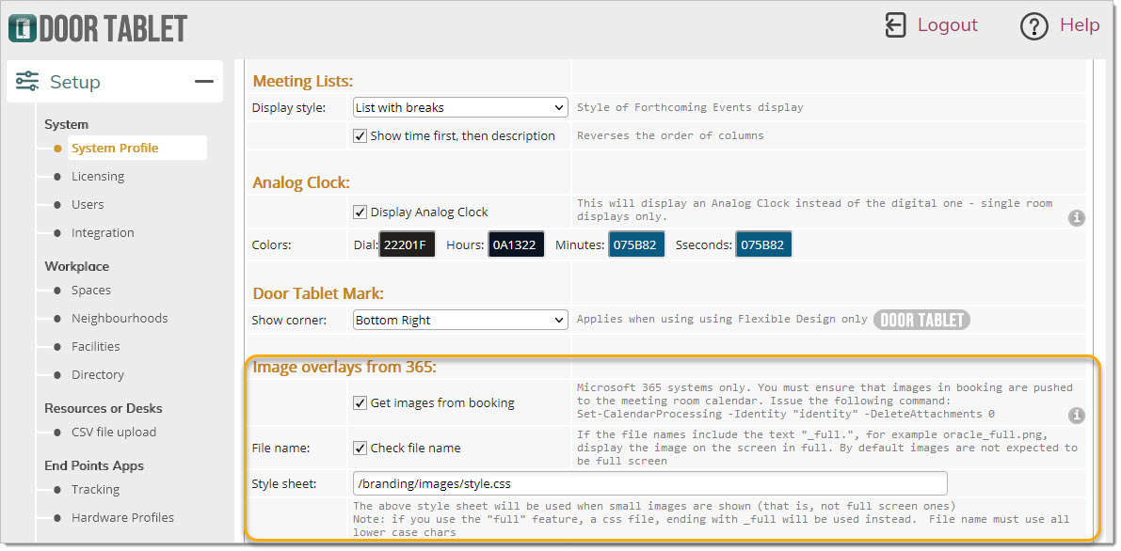1121x551 pixels.
Task: Click info icon beside image overlays description
Action: pyautogui.click(x=1077, y=415)
